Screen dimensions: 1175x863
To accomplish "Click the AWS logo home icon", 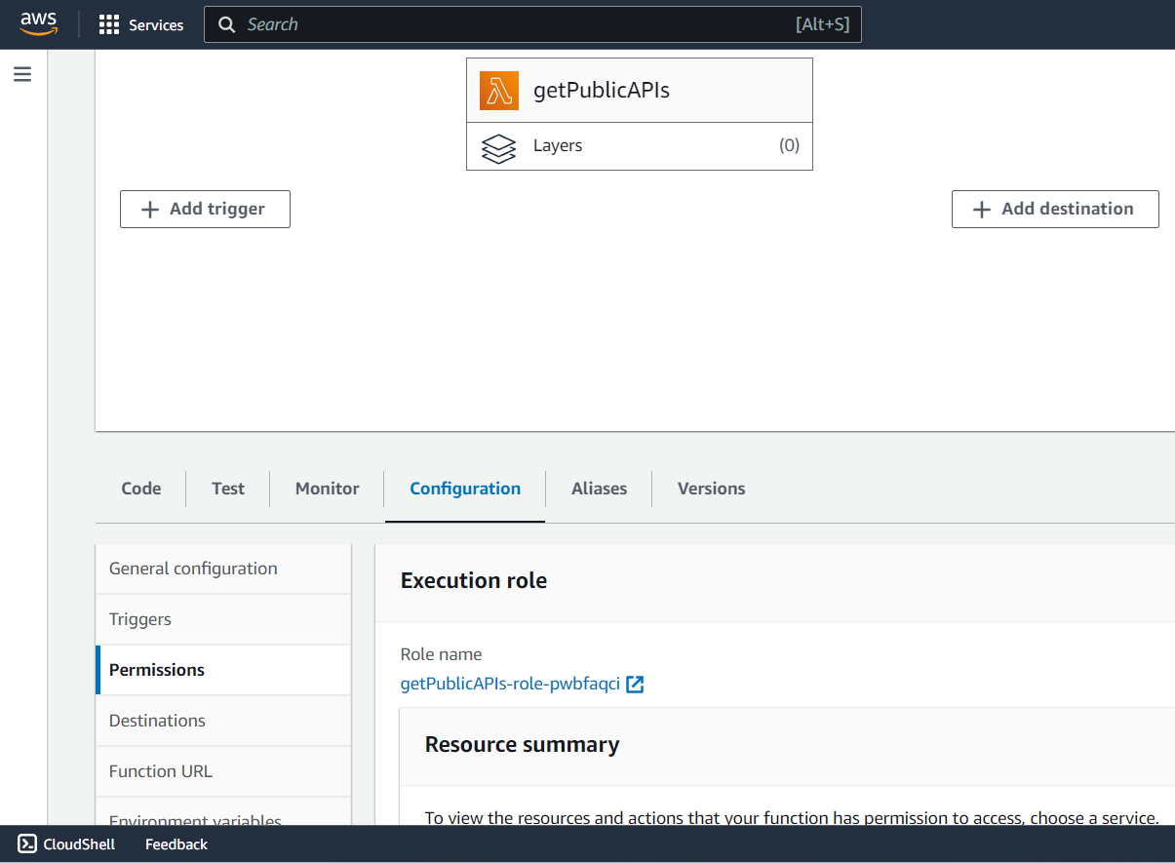I will [x=39, y=24].
